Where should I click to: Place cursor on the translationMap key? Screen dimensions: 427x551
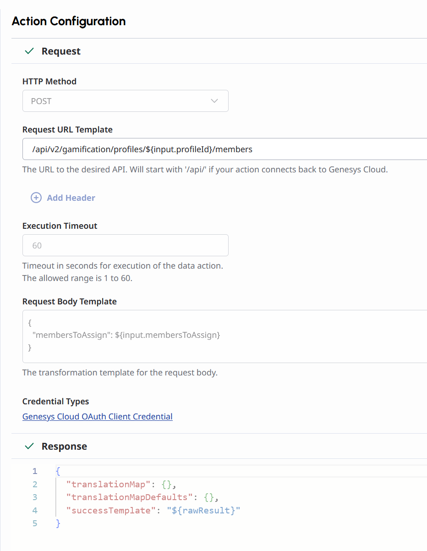108,484
